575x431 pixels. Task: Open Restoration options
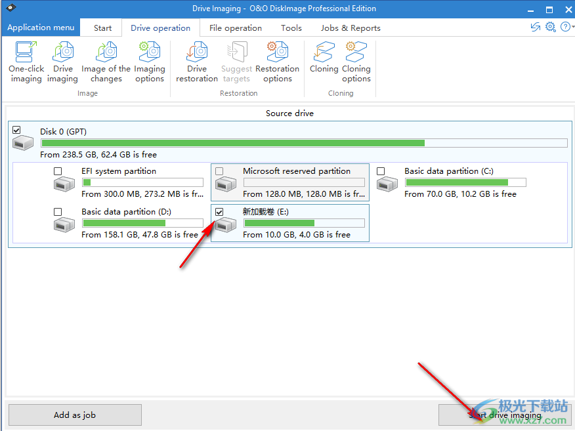pyautogui.click(x=277, y=63)
